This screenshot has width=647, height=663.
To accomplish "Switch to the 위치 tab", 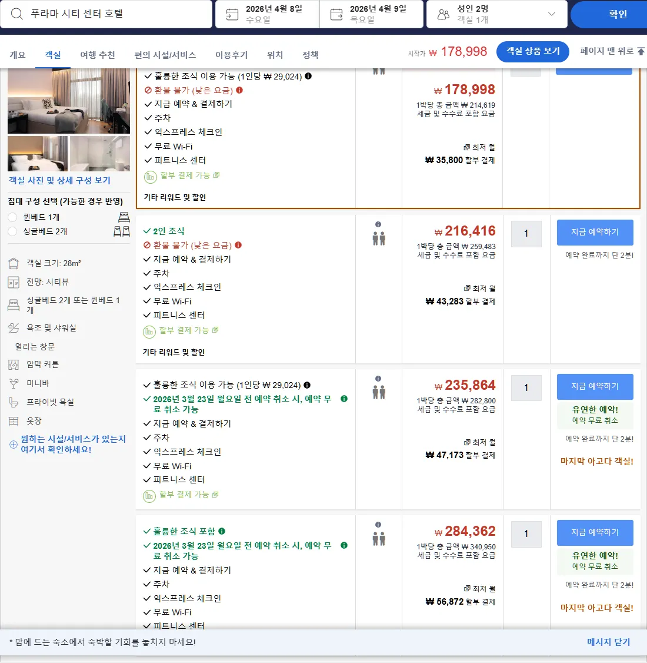I will click(275, 55).
